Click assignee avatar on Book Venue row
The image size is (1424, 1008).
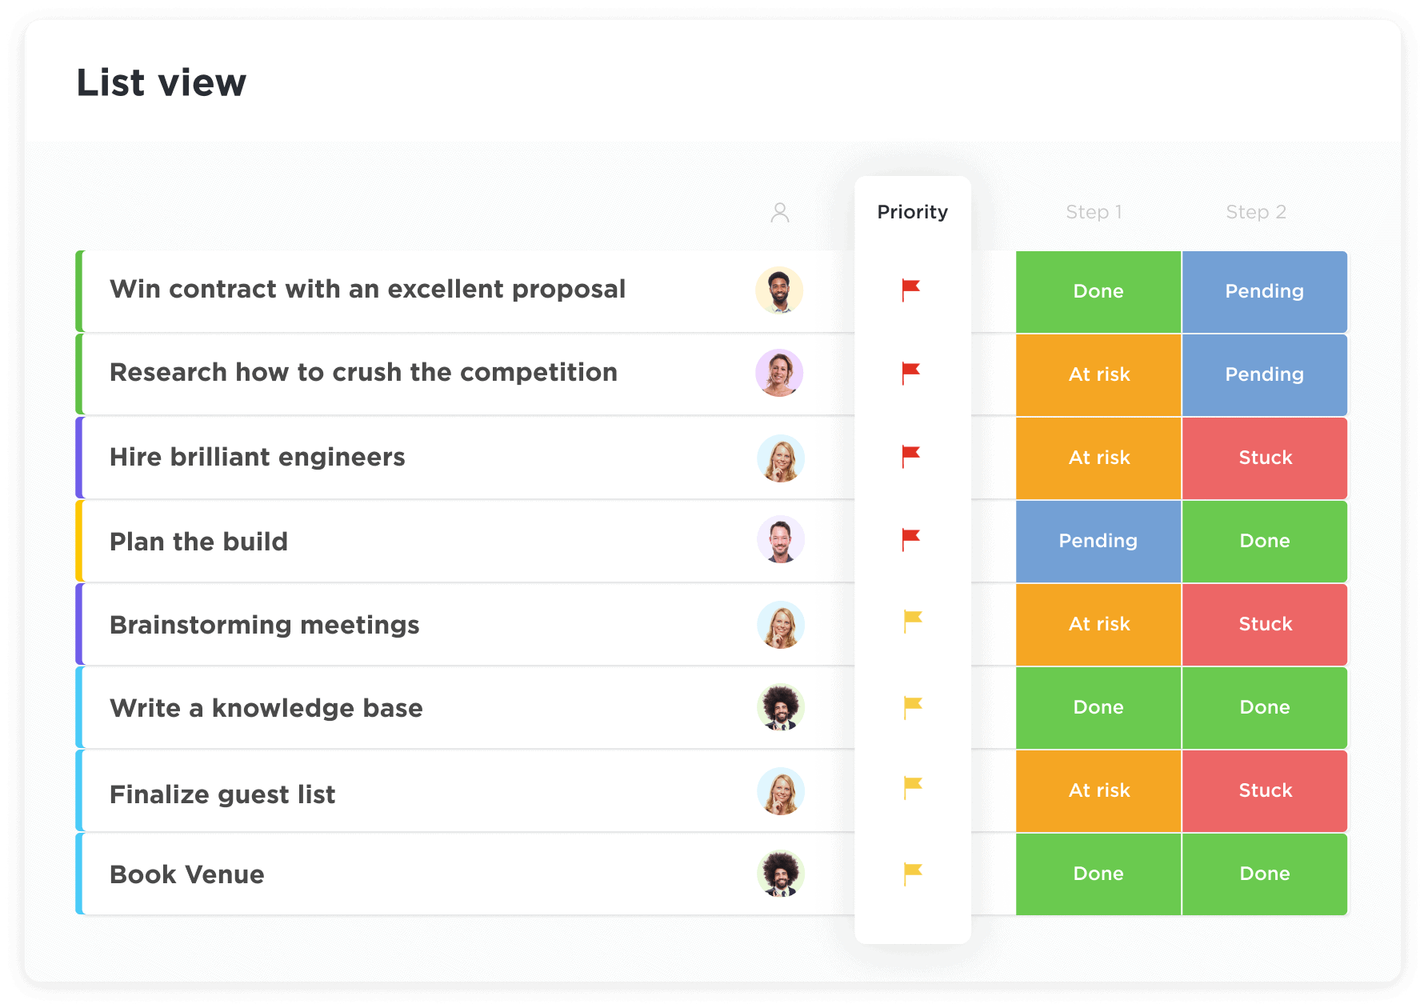(781, 874)
